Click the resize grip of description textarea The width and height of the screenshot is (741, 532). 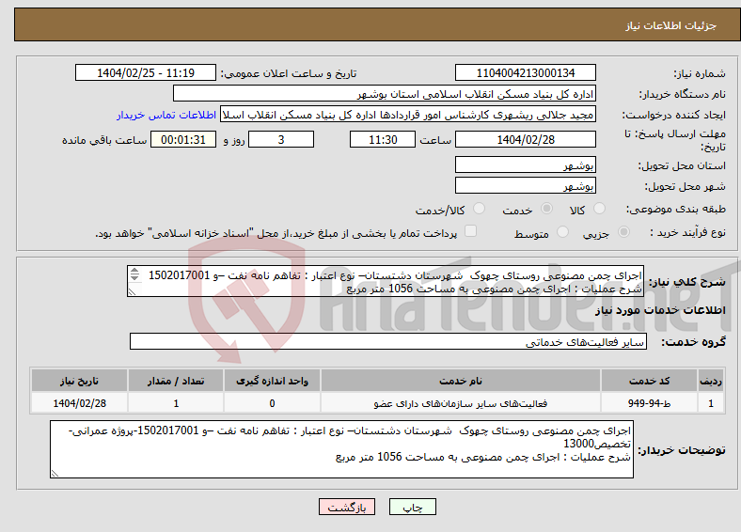pos(132,292)
